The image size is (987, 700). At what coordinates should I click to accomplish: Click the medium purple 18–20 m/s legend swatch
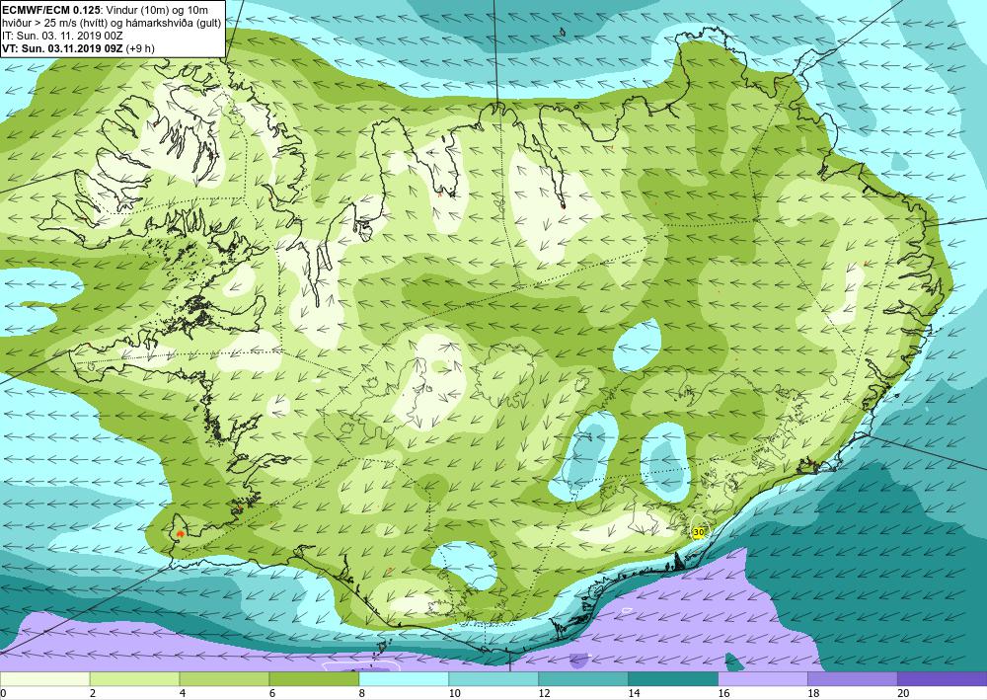pyautogui.click(x=853, y=679)
